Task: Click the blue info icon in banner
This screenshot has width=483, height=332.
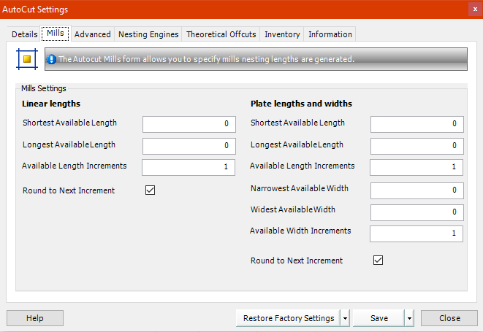Action: point(52,59)
